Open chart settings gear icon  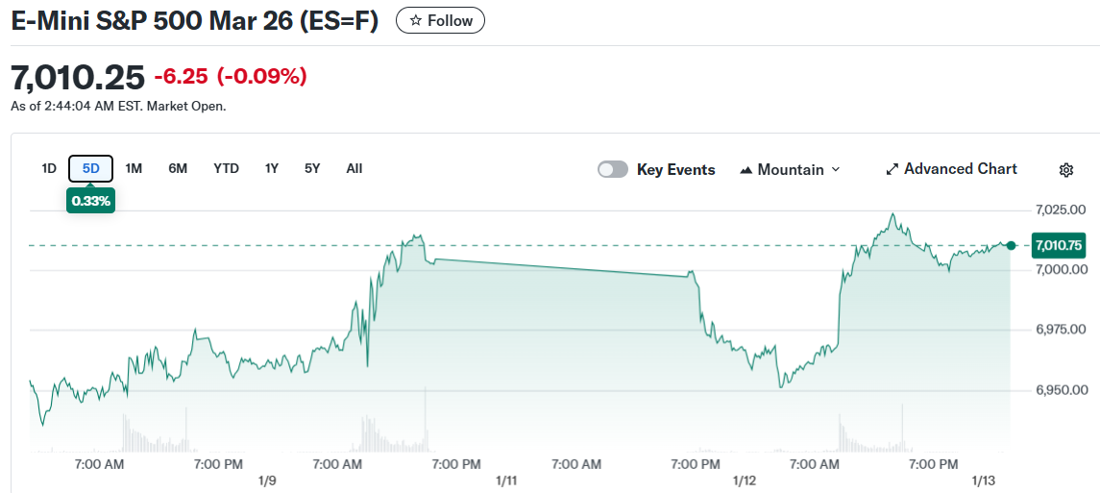click(1065, 170)
